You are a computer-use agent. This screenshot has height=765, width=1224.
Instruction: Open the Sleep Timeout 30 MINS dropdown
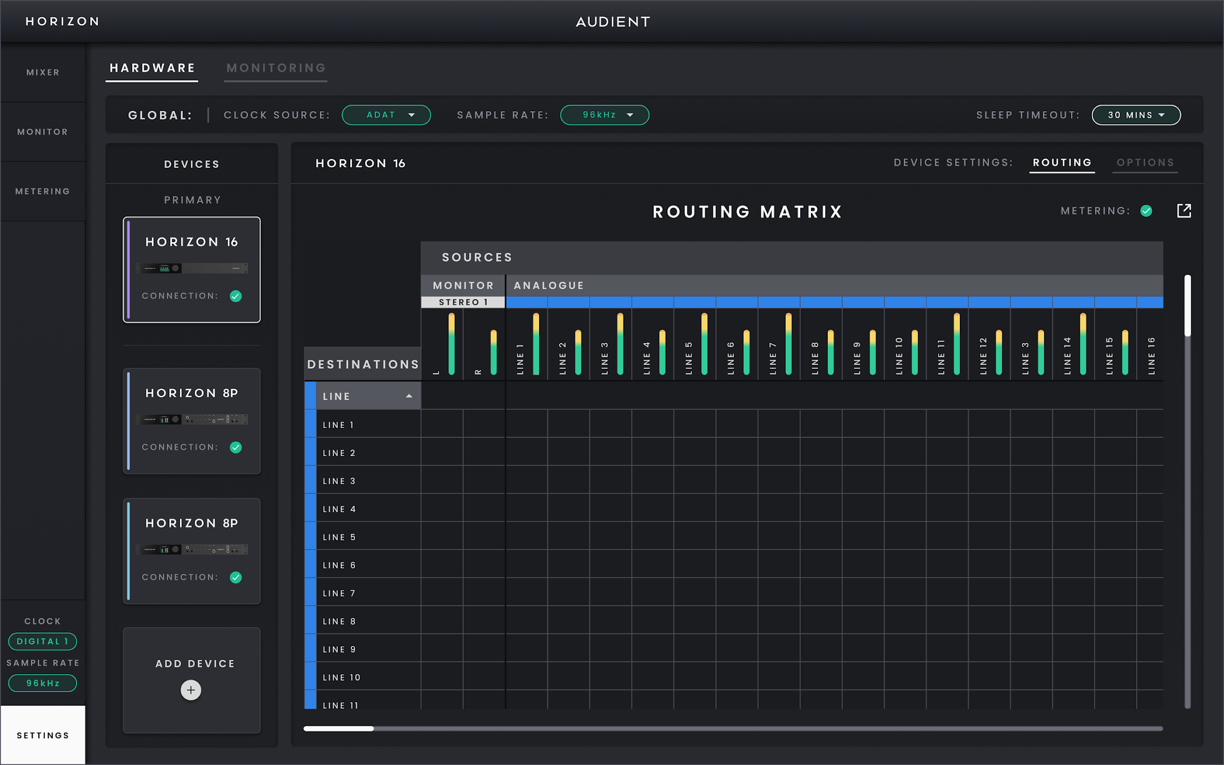1136,115
